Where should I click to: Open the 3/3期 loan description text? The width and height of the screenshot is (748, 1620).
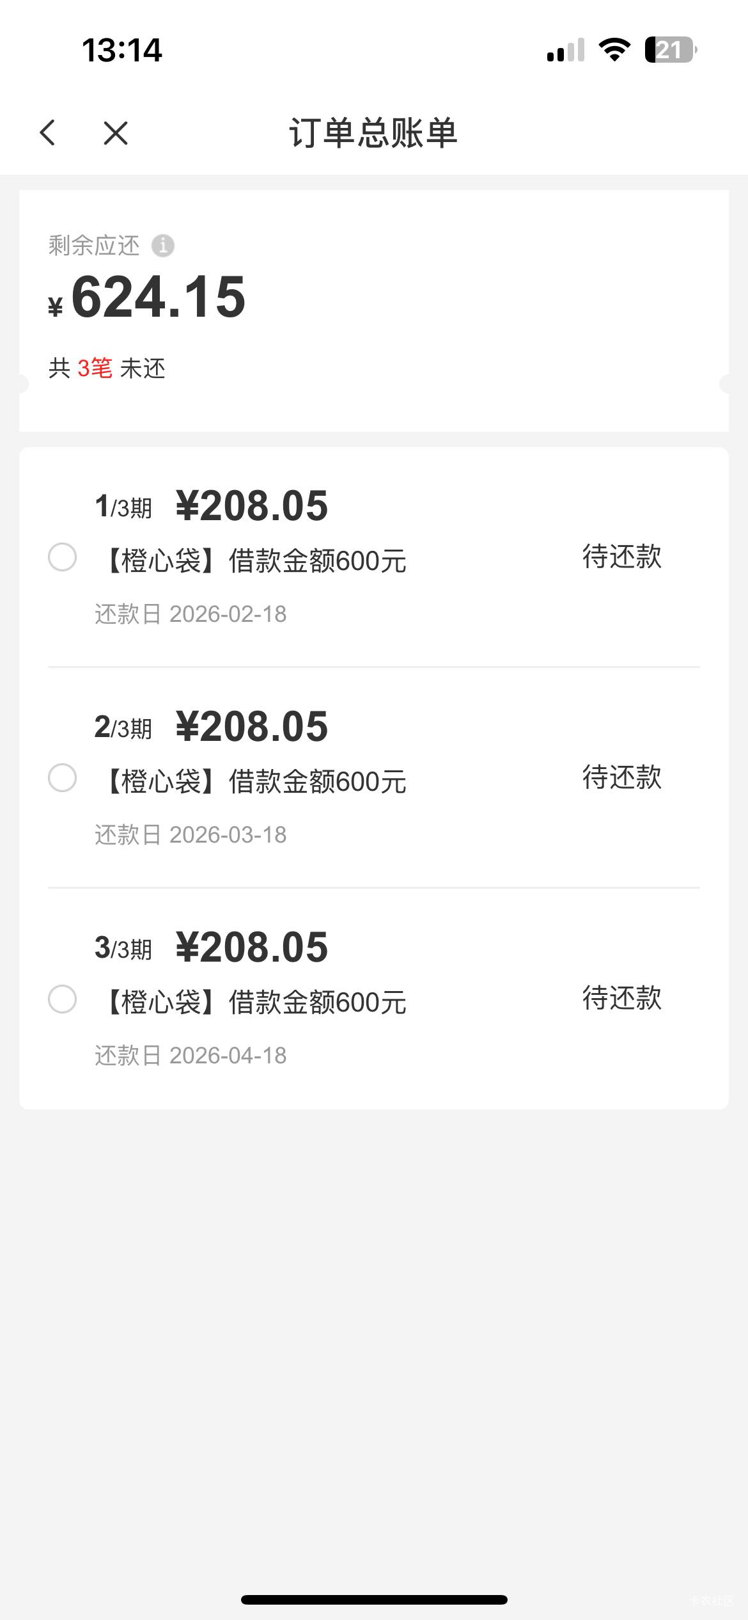pos(254,1003)
